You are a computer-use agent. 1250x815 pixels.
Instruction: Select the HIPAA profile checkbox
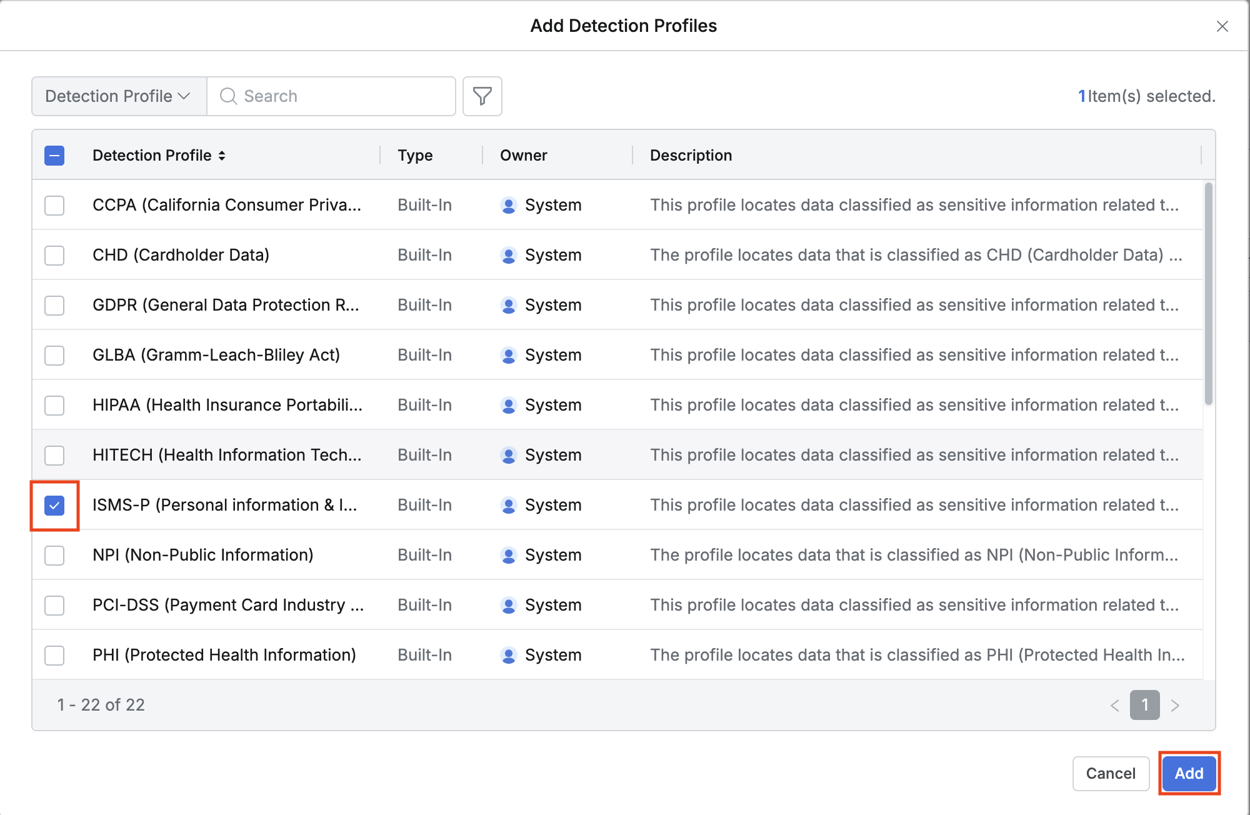[54, 406]
